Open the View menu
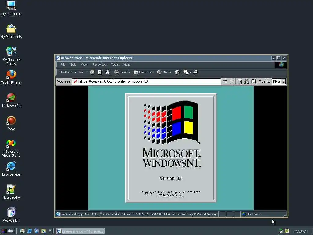 84,65
